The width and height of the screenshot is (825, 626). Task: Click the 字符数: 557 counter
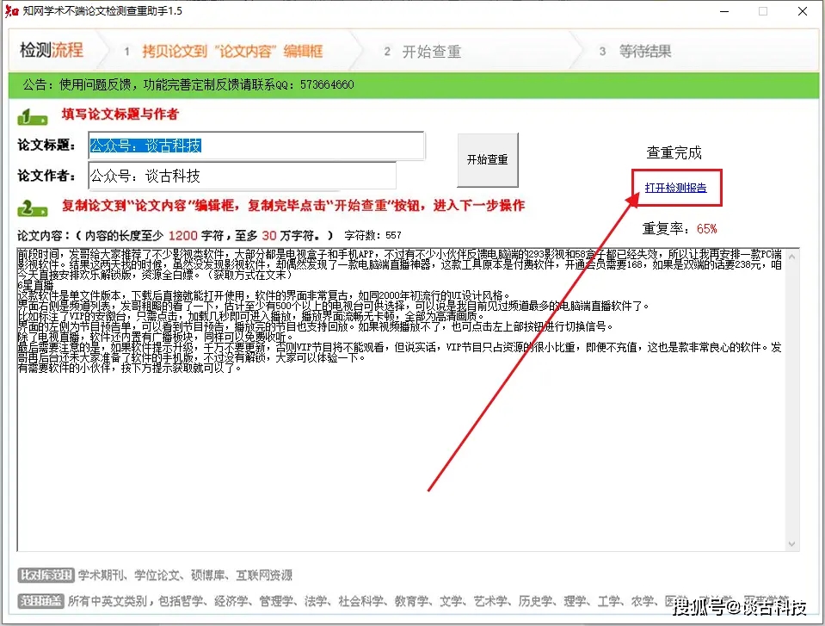[373, 235]
